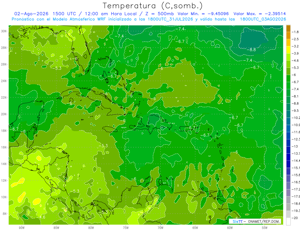Click the 60W longitude axis label
Image resolution: width=300 pixels, height=231 pixels.
click(230, 228)
